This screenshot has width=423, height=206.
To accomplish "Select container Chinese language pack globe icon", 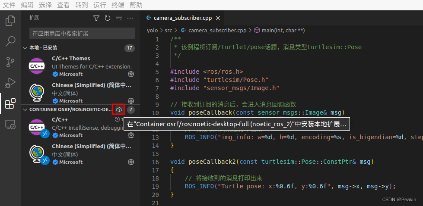I will (x=37, y=154).
